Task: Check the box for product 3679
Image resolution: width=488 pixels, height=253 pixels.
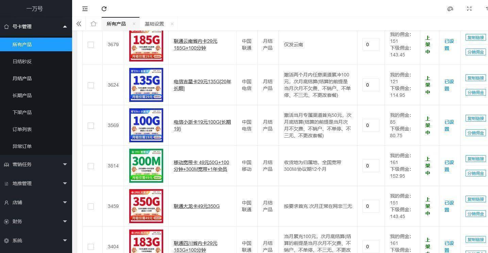Action: tap(91, 44)
